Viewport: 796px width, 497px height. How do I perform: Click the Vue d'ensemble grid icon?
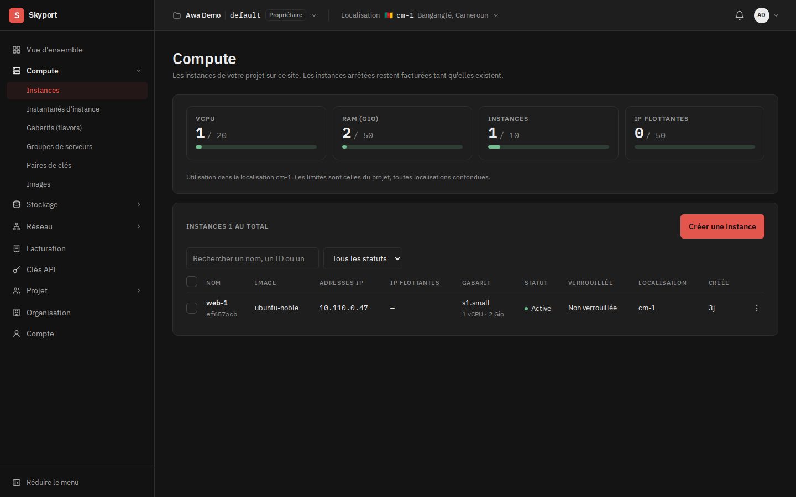coord(17,50)
